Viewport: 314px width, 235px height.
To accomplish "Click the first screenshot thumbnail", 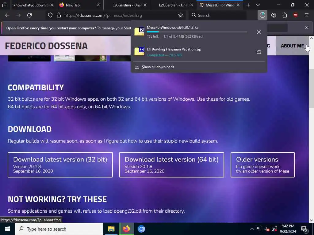I will [29, 58].
